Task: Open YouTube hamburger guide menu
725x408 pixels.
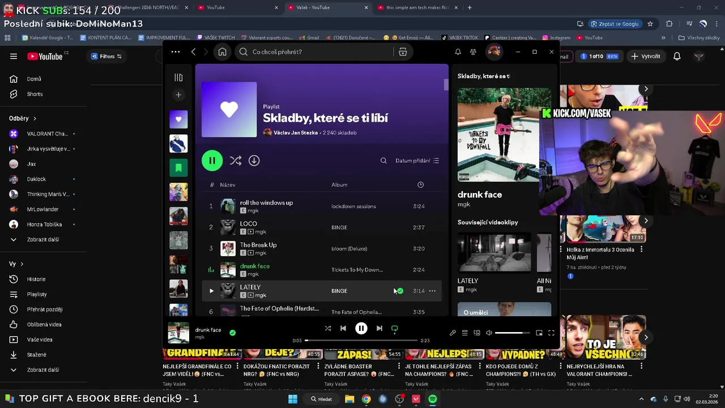Action: pos(14,56)
